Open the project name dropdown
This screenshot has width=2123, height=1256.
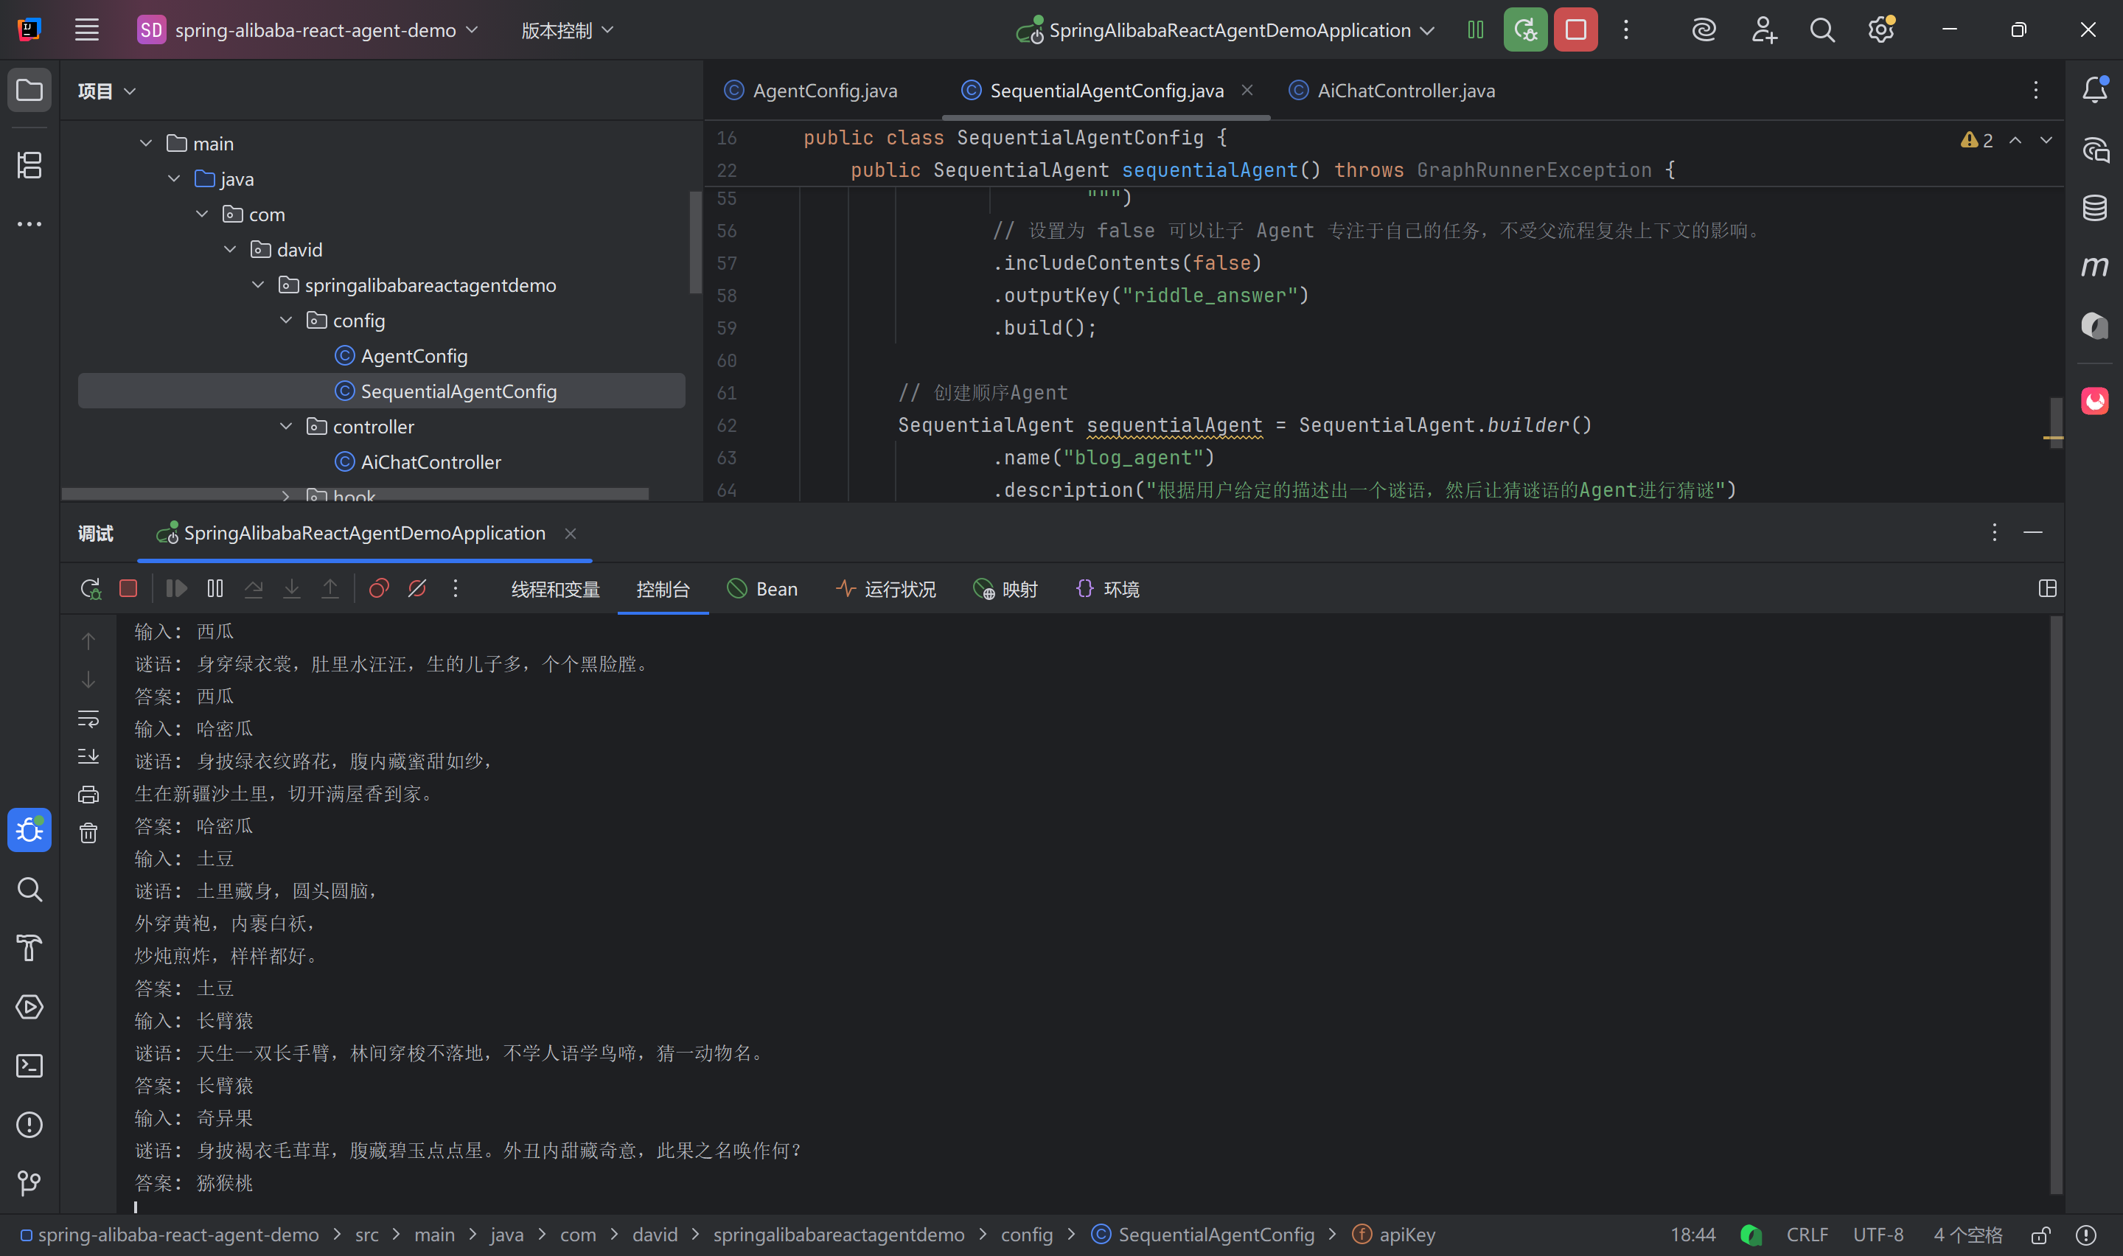click(309, 30)
